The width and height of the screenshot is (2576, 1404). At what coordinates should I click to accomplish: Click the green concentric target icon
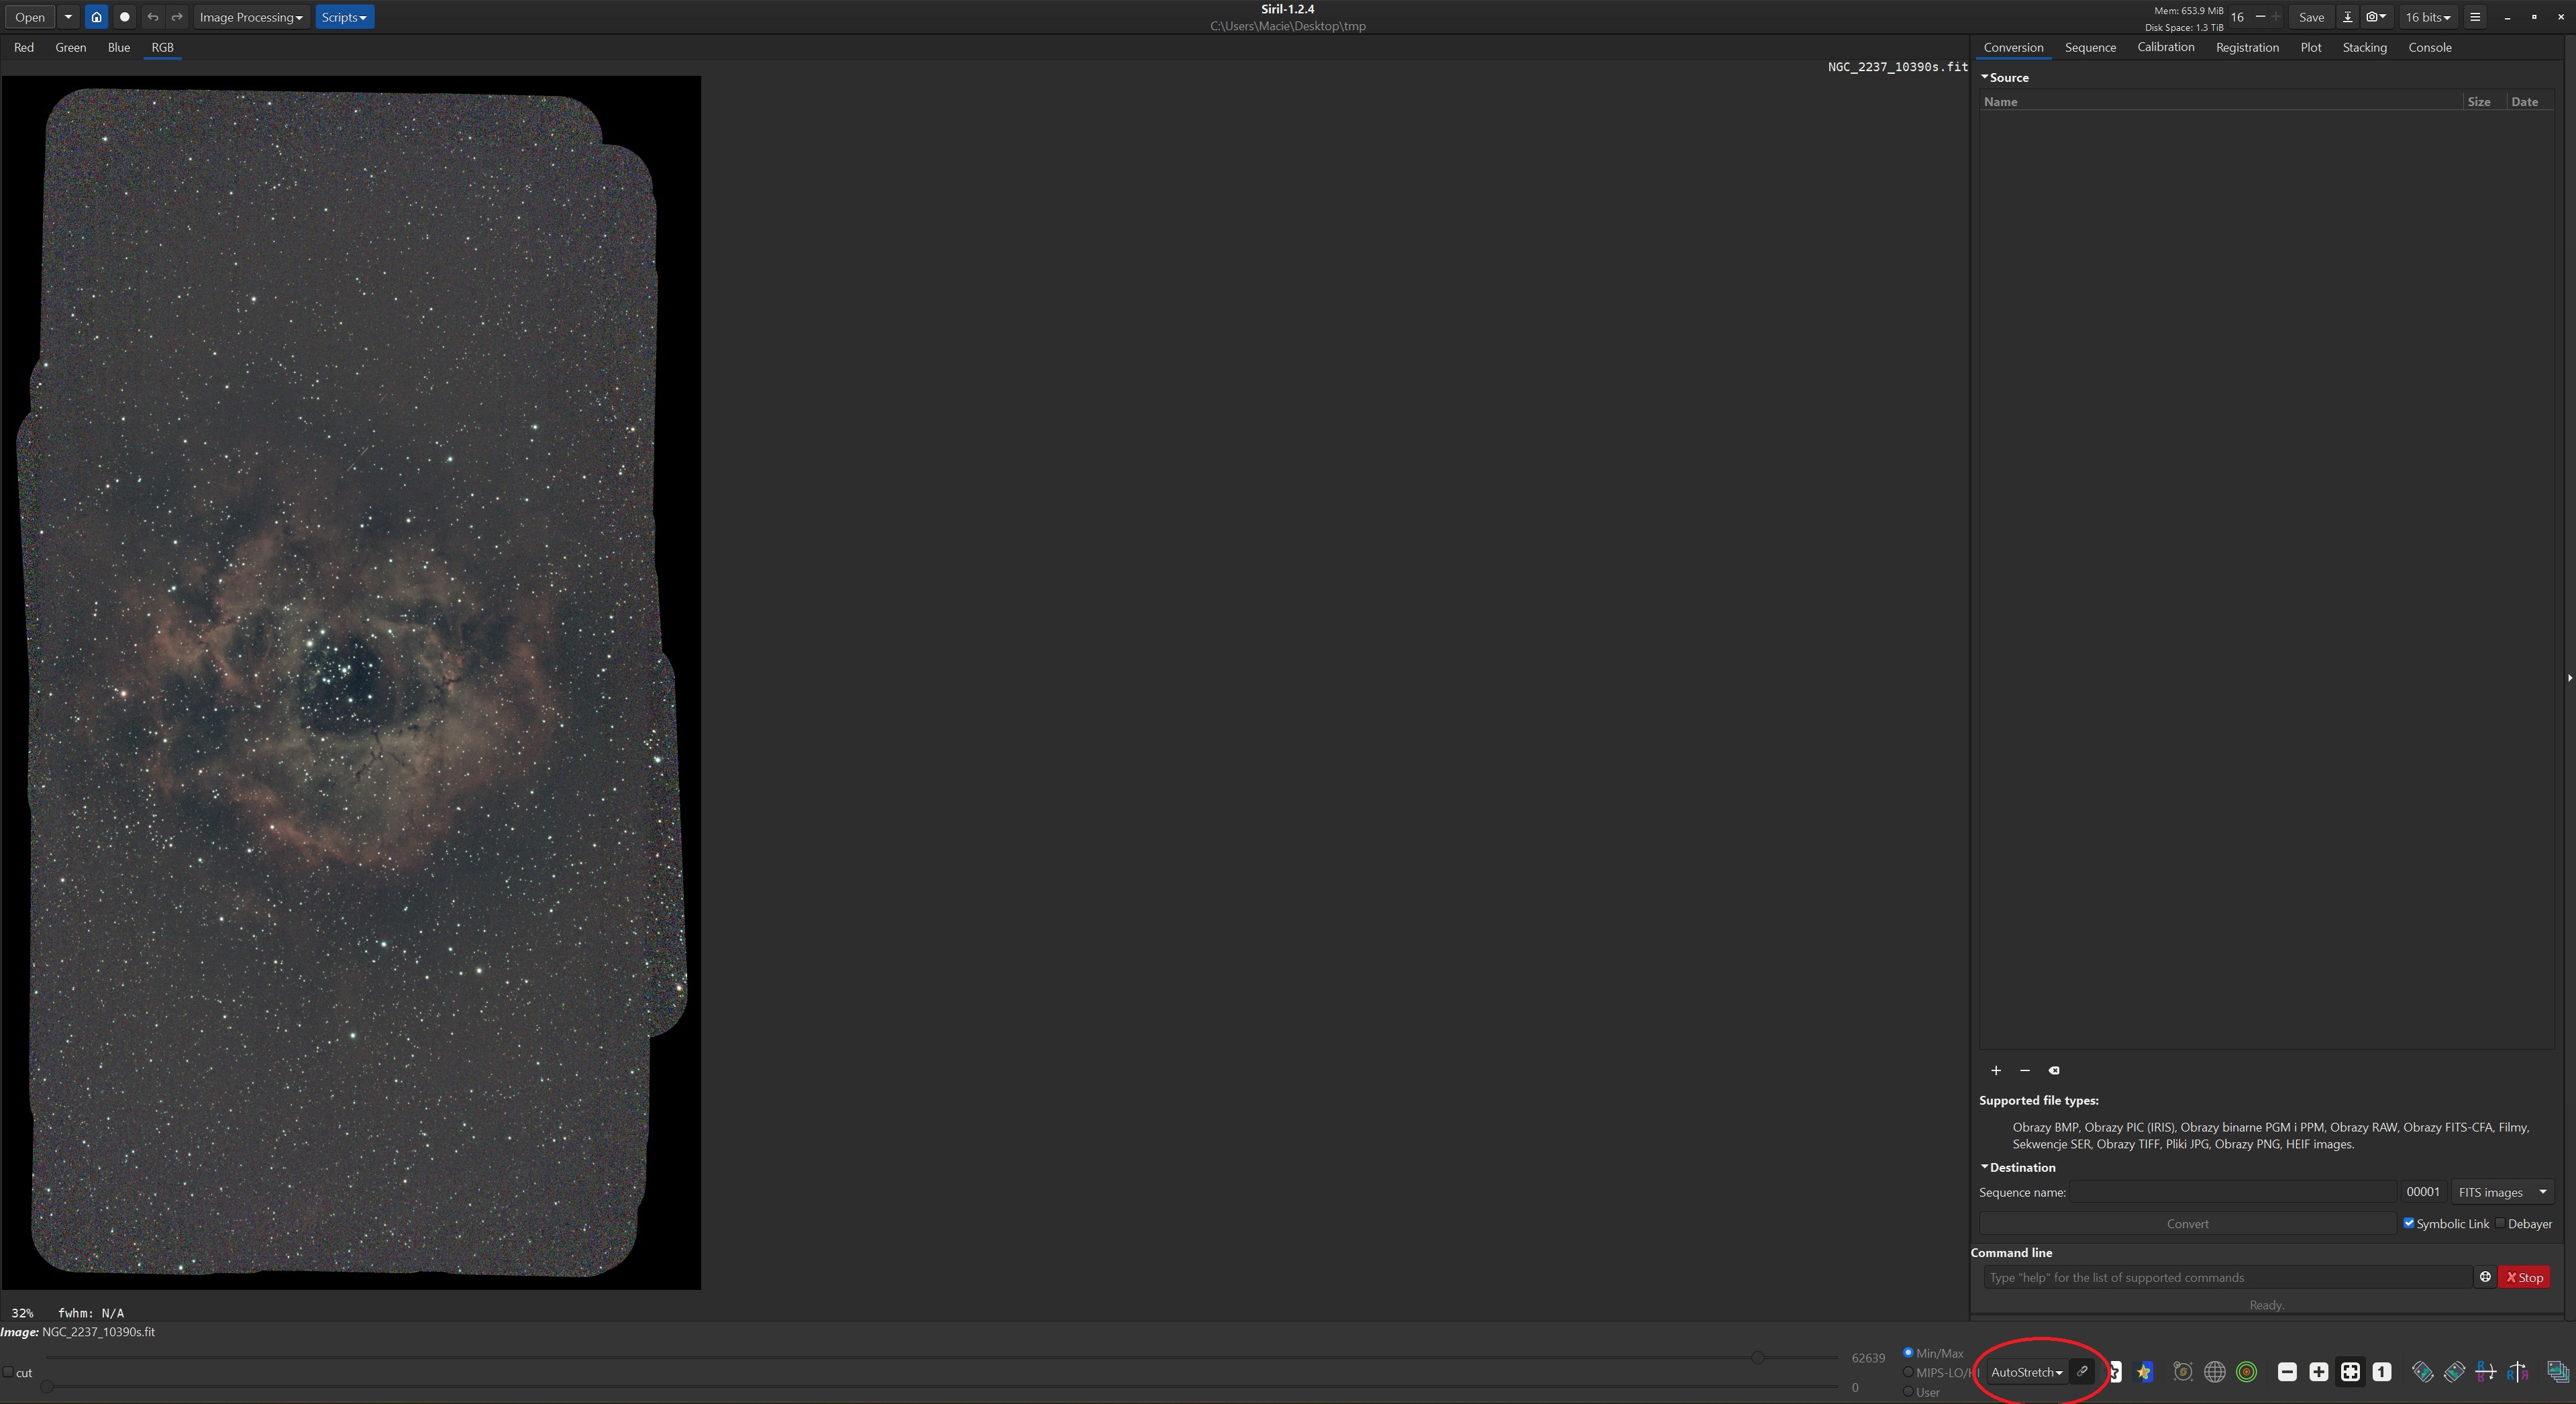(2246, 1372)
